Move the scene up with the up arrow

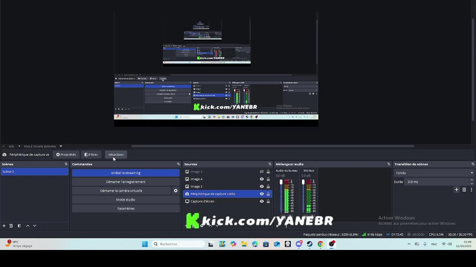point(28,225)
